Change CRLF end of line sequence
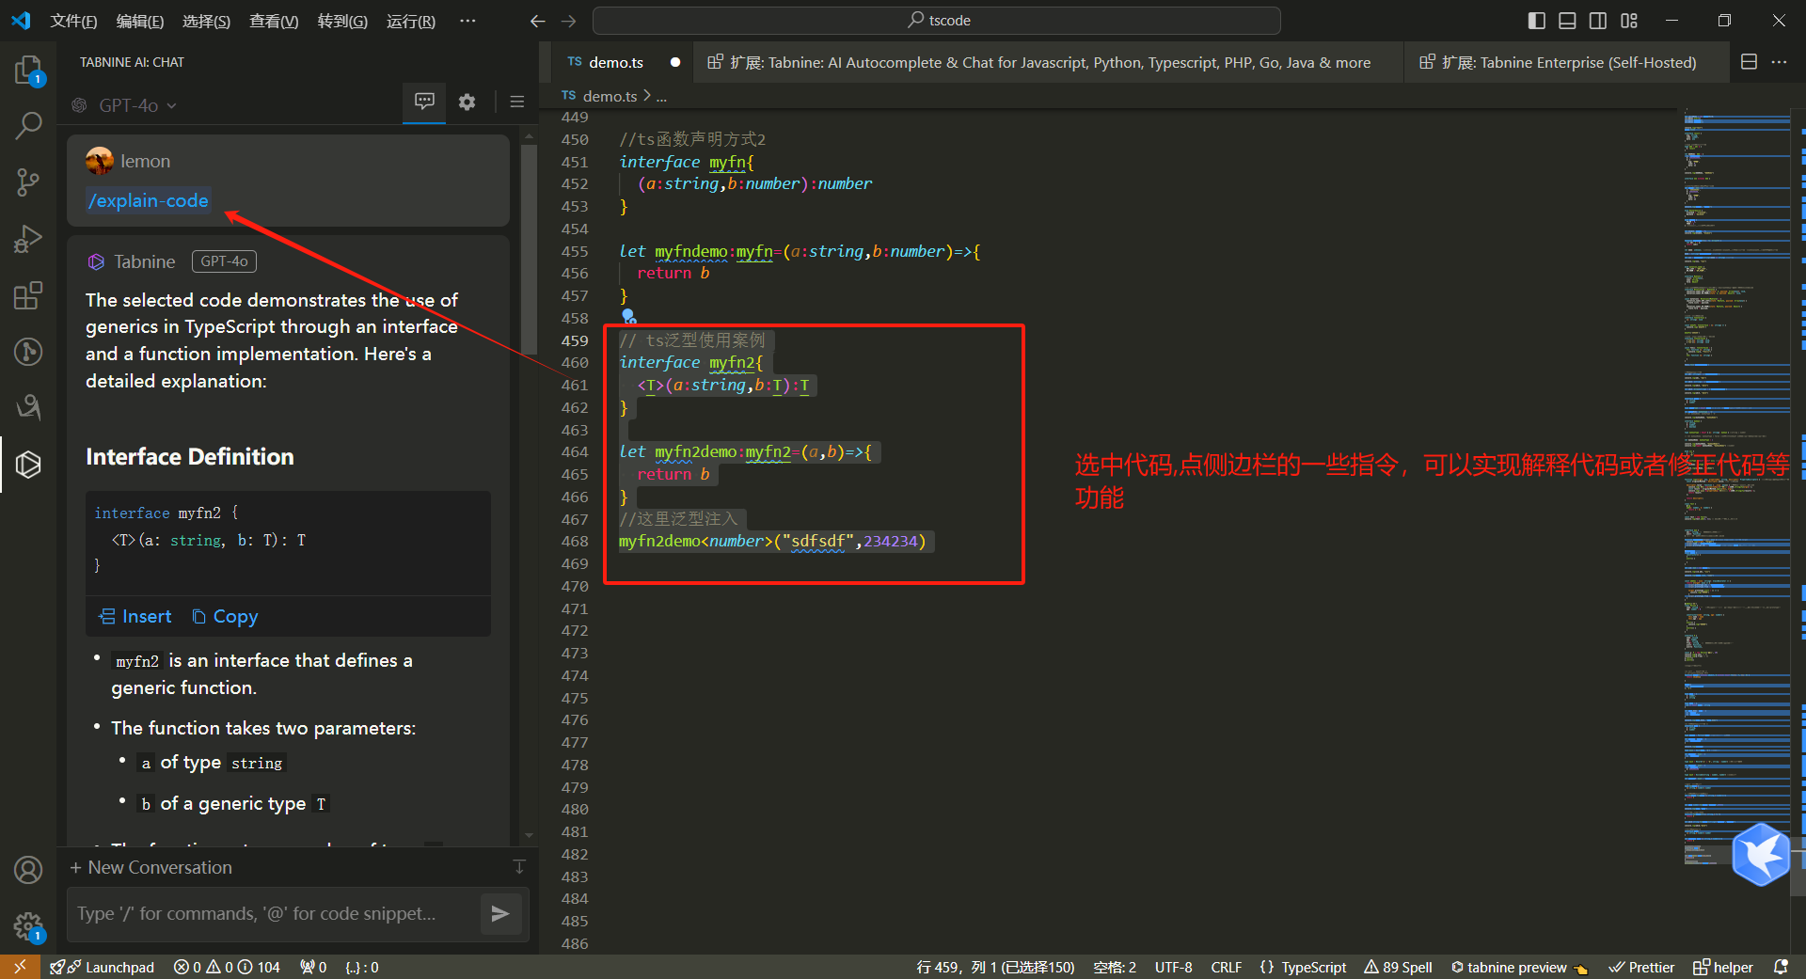The height and width of the screenshot is (979, 1806). pyautogui.click(x=1226, y=967)
